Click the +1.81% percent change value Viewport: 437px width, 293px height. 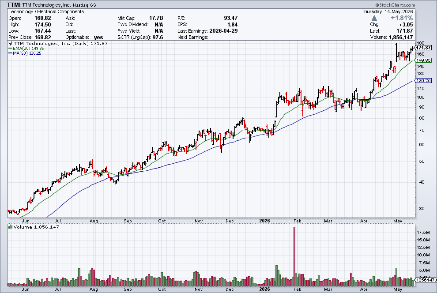402,18
